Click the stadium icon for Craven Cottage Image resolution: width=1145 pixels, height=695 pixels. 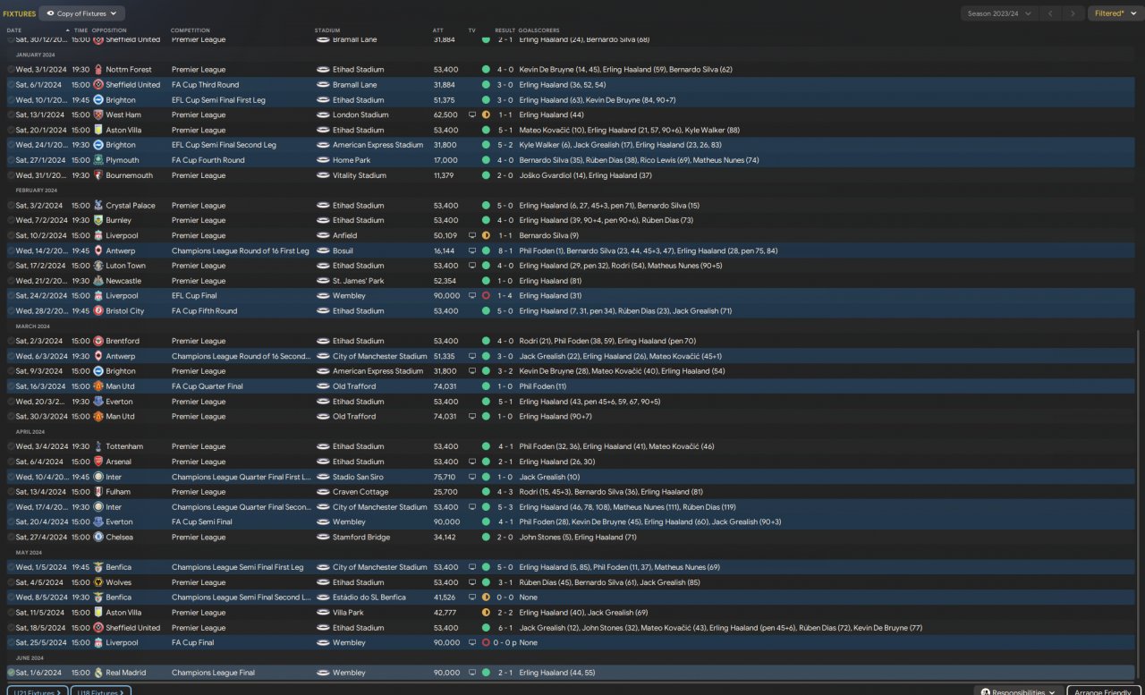(x=323, y=492)
